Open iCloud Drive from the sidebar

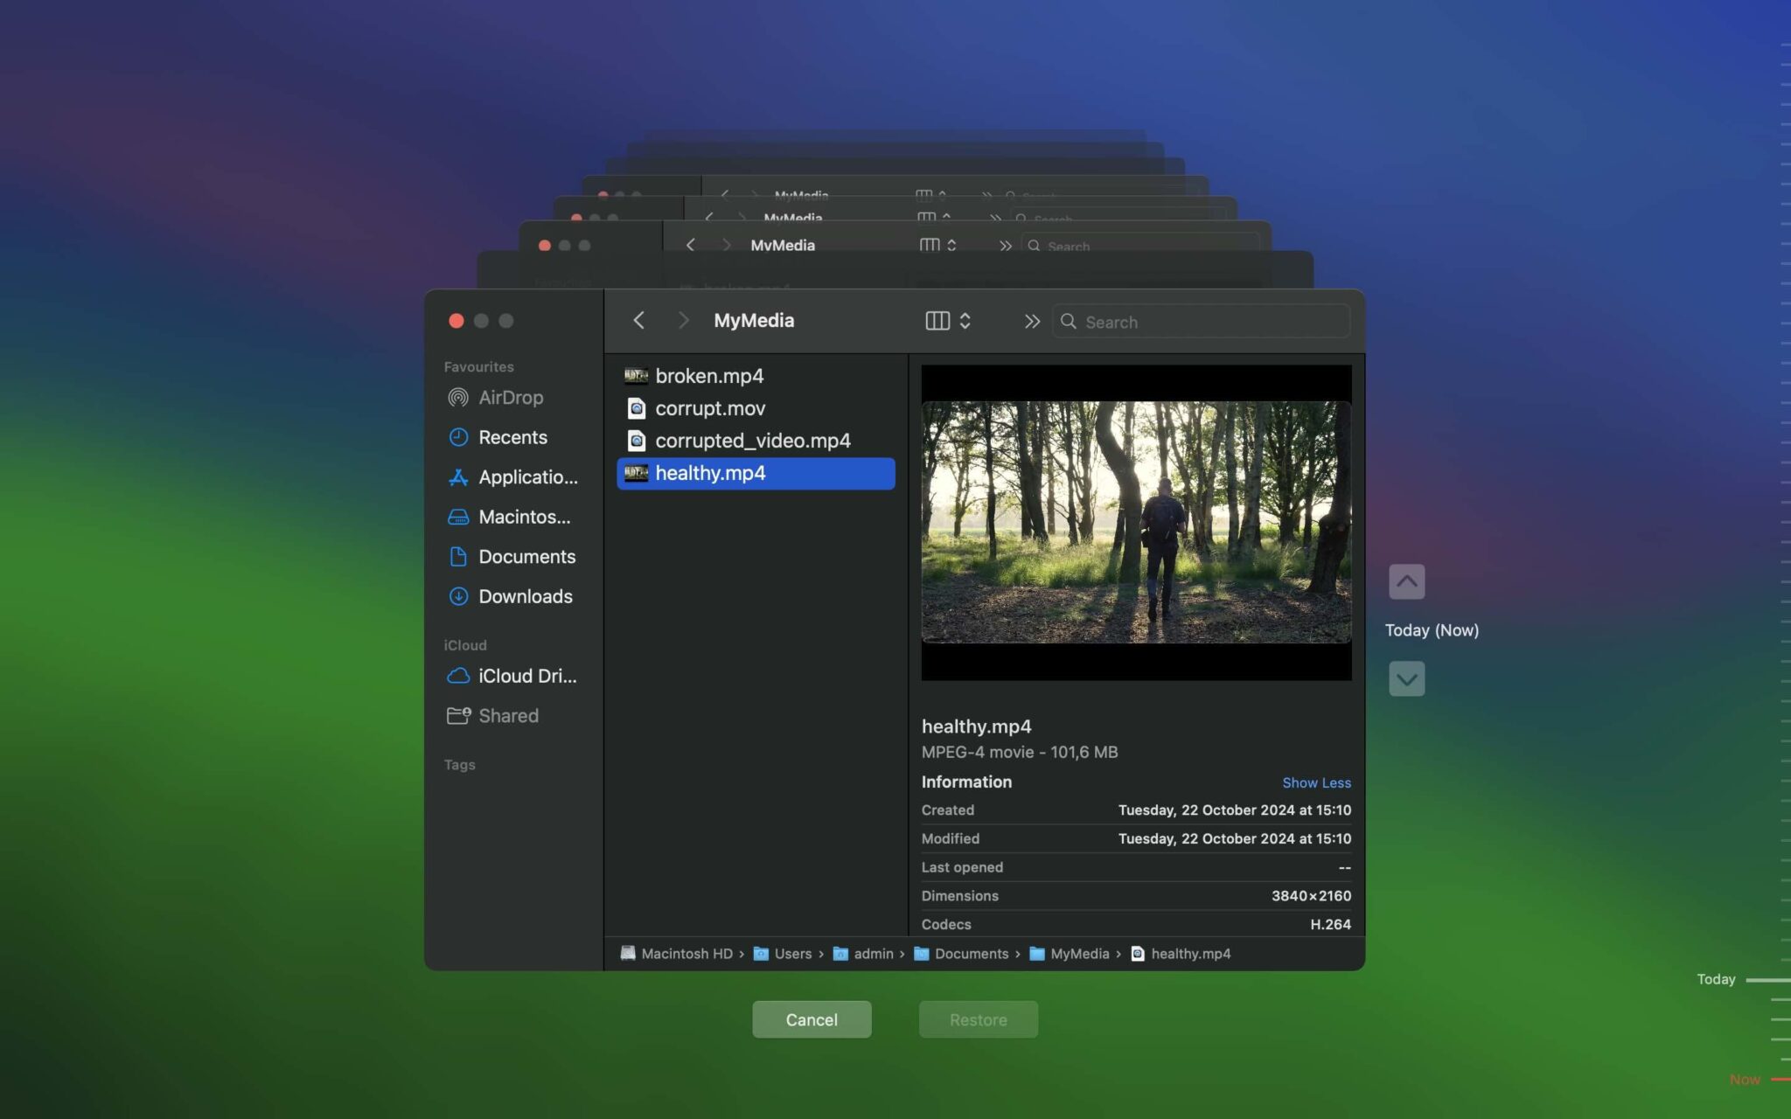pyautogui.click(x=526, y=676)
